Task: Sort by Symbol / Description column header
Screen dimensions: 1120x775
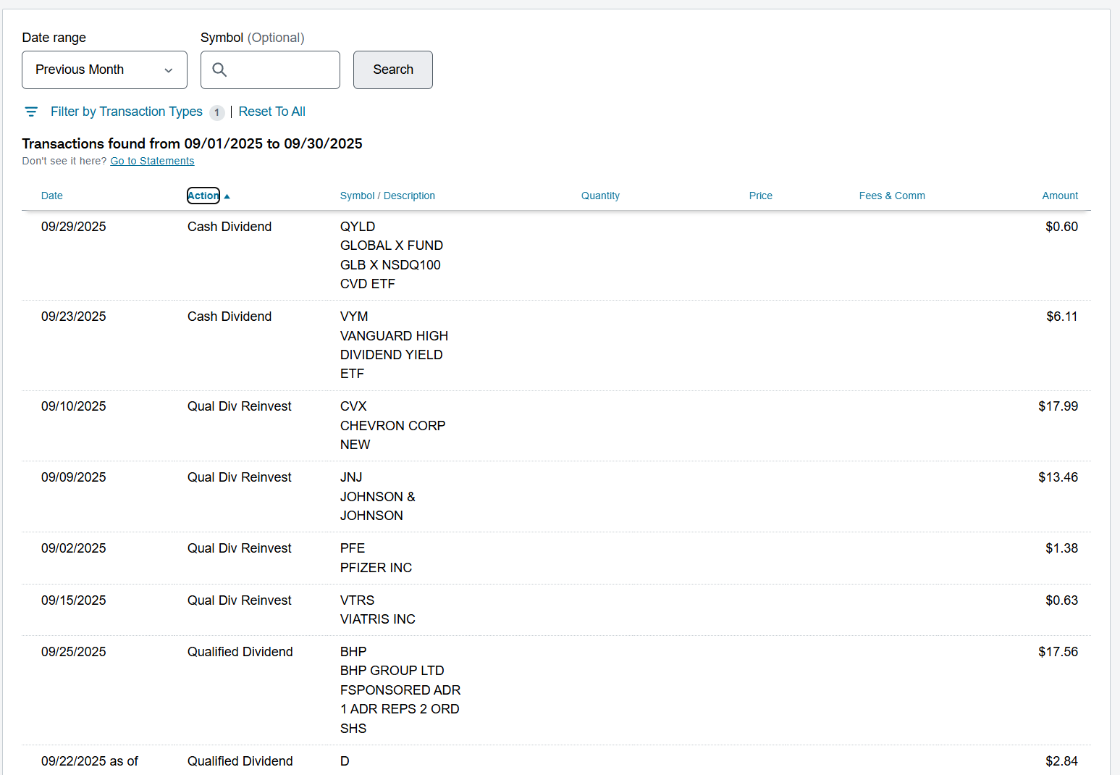Action: pyautogui.click(x=387, y=196)
